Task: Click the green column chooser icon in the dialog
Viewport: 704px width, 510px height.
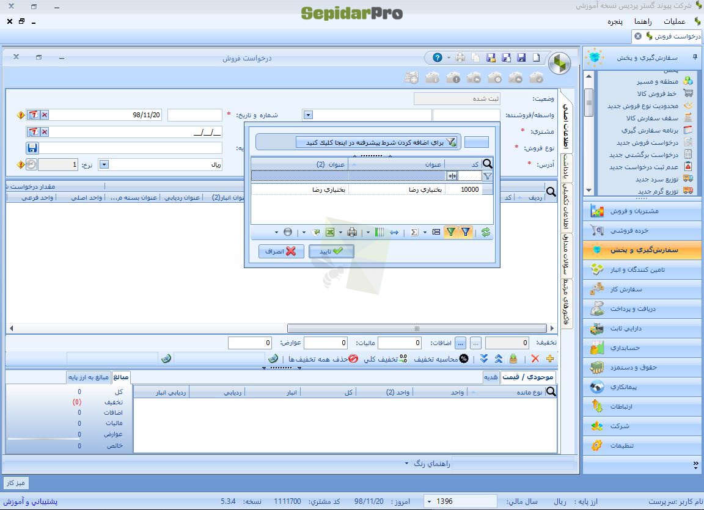Action: click(380, 232)
